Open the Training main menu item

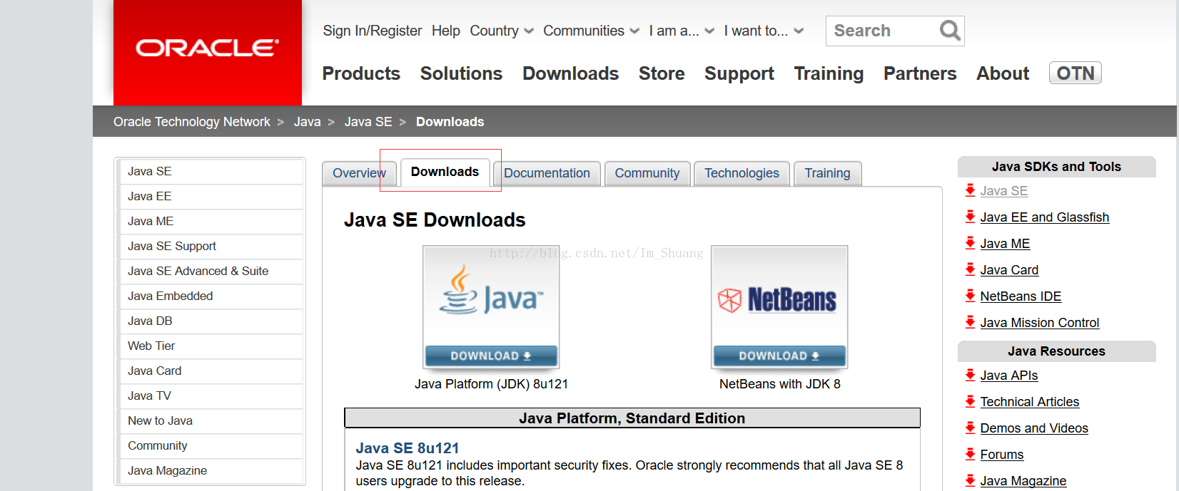pos(829,73)
